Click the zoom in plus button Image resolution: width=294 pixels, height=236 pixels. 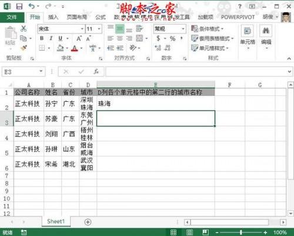265,232
